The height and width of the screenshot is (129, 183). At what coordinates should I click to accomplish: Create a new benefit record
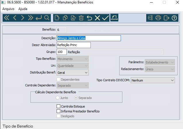tap(57, 18)
